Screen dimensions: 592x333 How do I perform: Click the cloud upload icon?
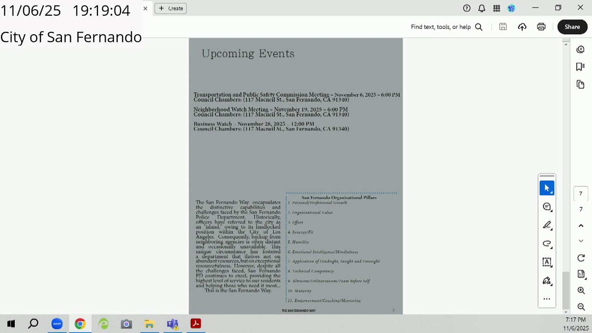pyautogui.click(x=522, y=27)
